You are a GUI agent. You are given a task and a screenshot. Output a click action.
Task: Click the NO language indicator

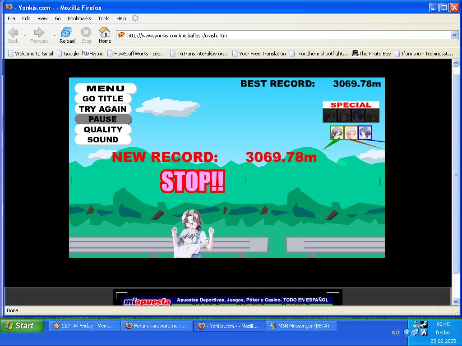tap(395, 332)
